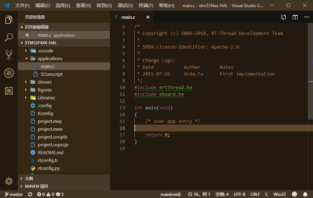This screenshot has height=198, width=313.
Task: Click the feedback smiley icon
Action: (294, 194)
